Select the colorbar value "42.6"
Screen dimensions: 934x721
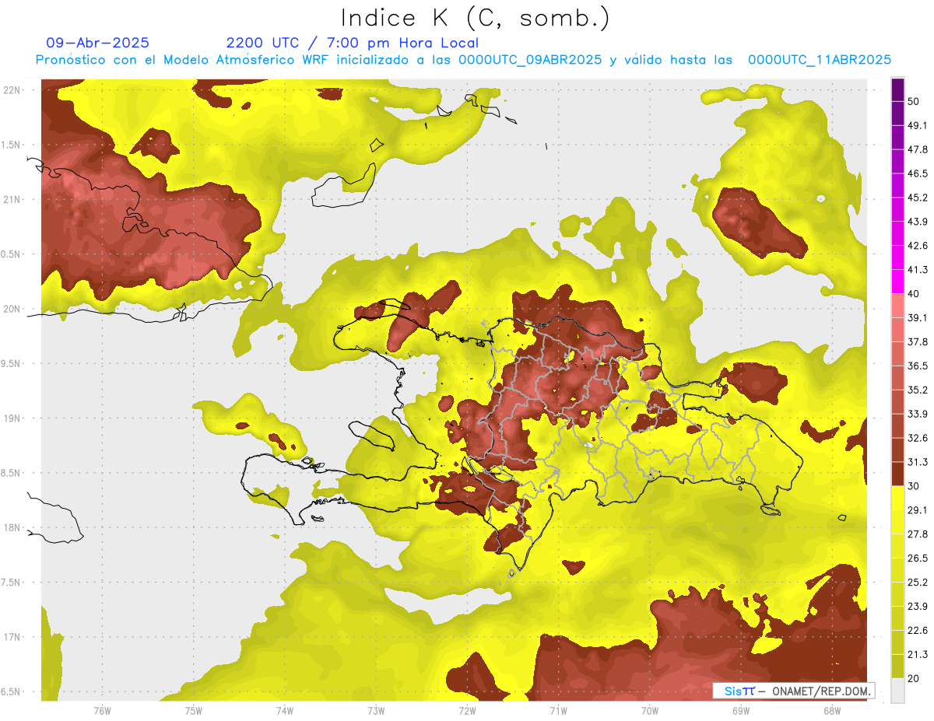point(918,246)
